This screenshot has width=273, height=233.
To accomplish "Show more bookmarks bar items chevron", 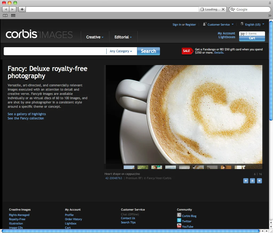I will pos(270,16).
